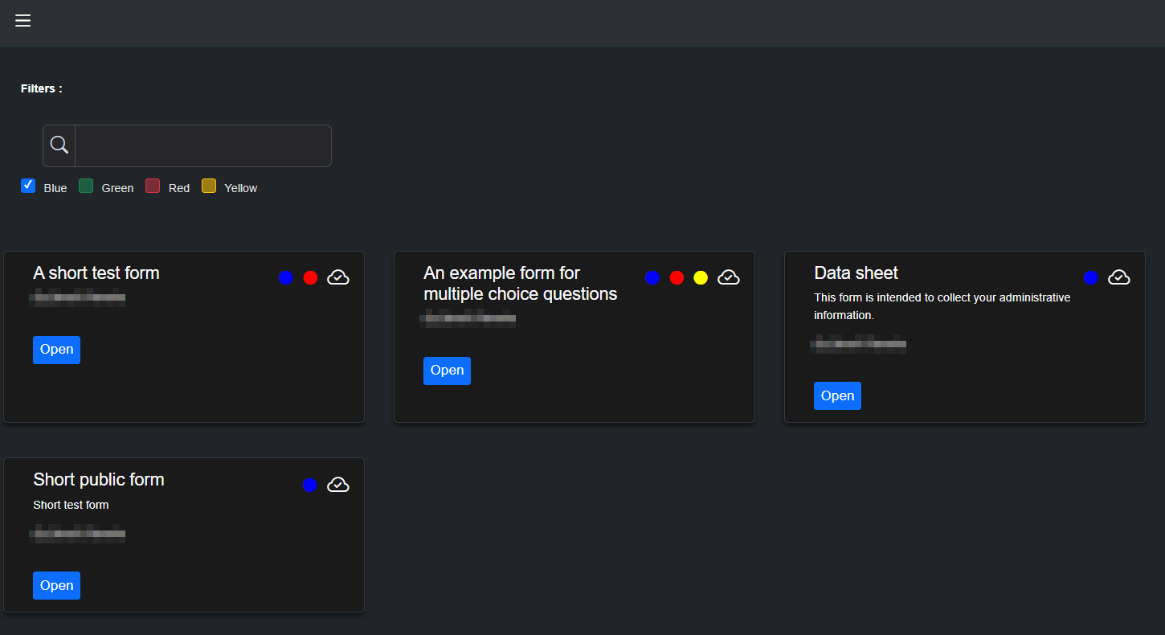Enable the Yellow filter checkbox
This screenshot has width=1165, height=635.
coord(209,186)
